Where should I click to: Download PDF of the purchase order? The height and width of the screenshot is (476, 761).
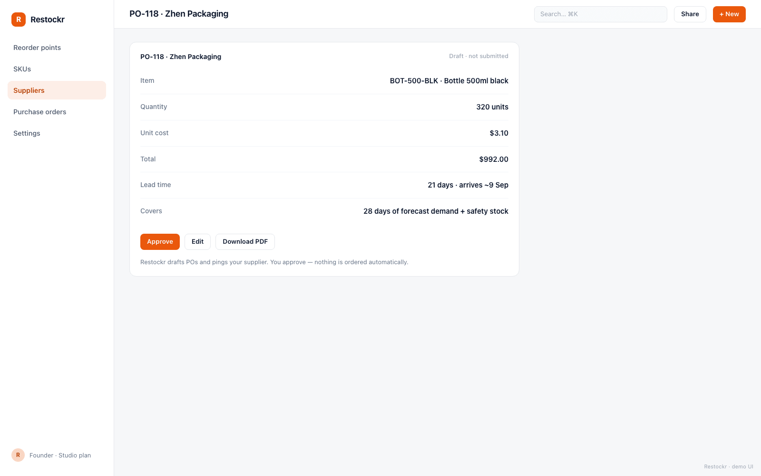tap(245, 242)
